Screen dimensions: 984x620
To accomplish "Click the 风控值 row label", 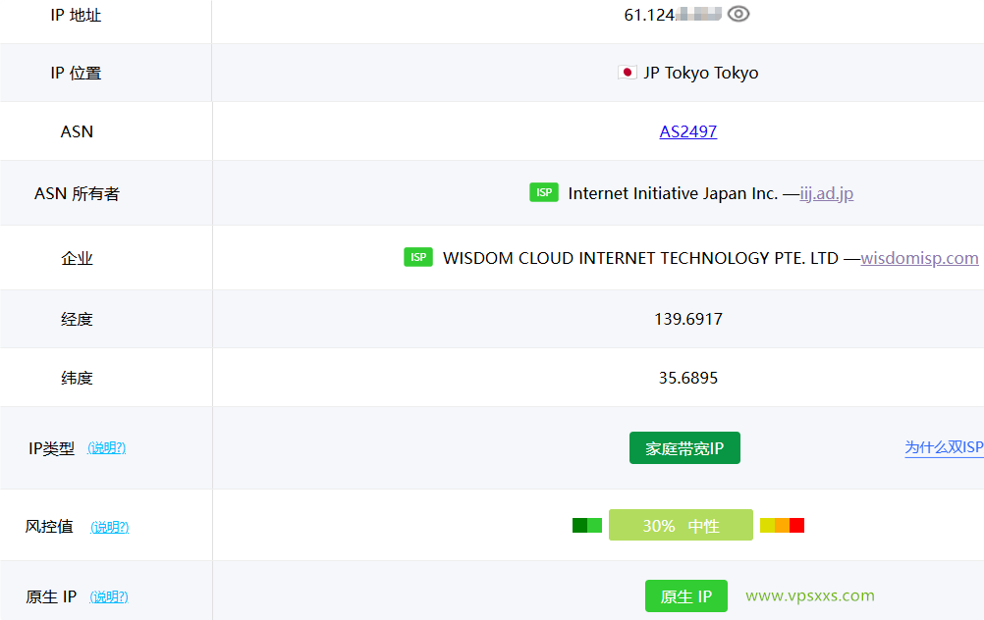I will 49,526.
